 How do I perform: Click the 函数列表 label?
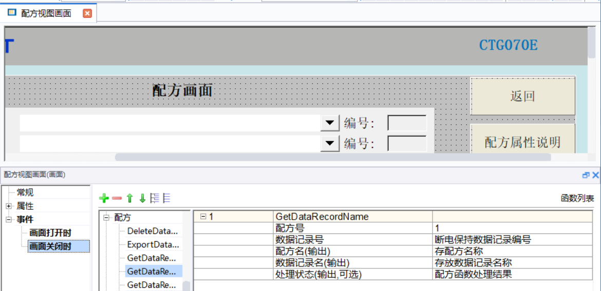coord(577,198)
